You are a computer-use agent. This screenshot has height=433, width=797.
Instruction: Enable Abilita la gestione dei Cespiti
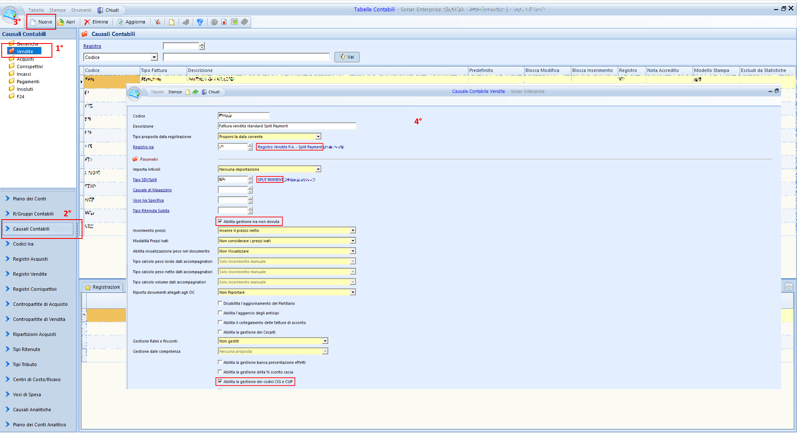(220, 332)
